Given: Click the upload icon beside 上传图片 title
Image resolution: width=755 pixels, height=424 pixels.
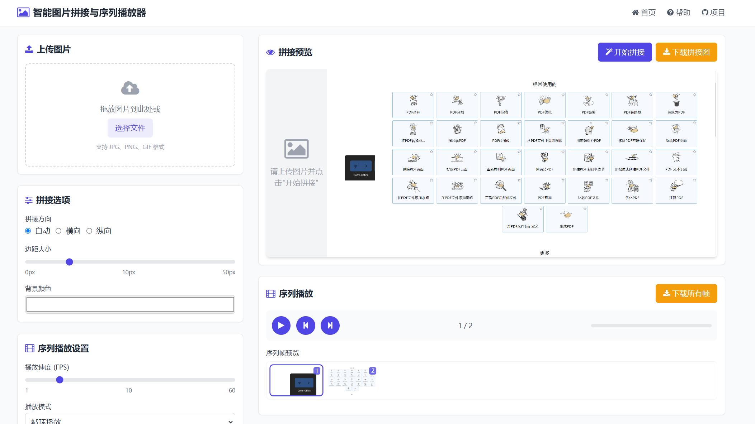Looking at the screenshot, I should coord(29,49).
